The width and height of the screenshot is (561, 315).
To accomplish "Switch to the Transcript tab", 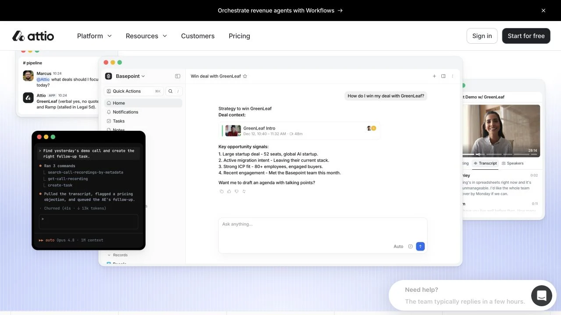I will pyautogui.click(x=485, y=163).
